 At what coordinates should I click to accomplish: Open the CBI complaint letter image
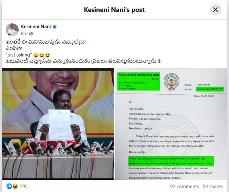tap(171, 124)
